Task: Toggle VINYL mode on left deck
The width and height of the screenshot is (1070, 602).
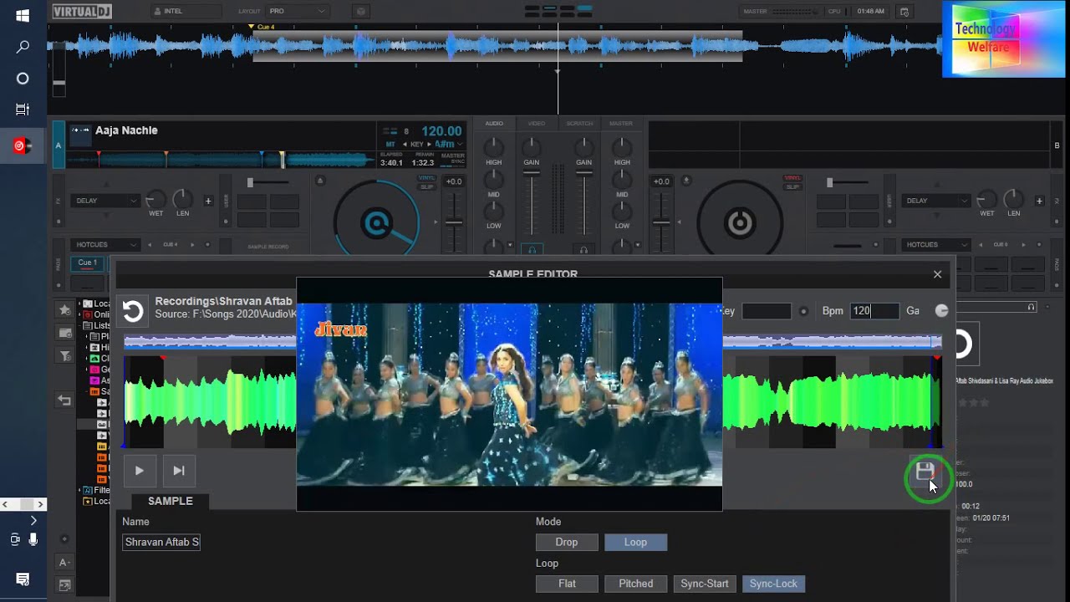Action: 426,178
